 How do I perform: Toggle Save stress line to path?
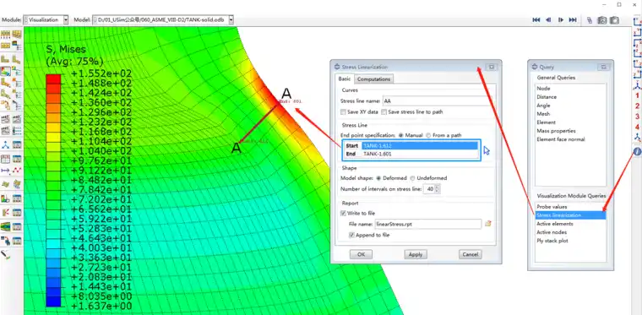click(384, 112)
